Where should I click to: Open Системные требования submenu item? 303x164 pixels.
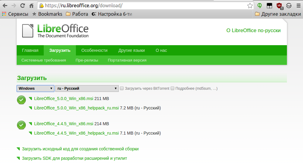[x=44, y=60]
